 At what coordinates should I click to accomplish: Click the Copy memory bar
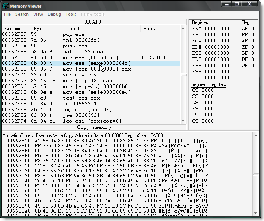tap(94, 127)
